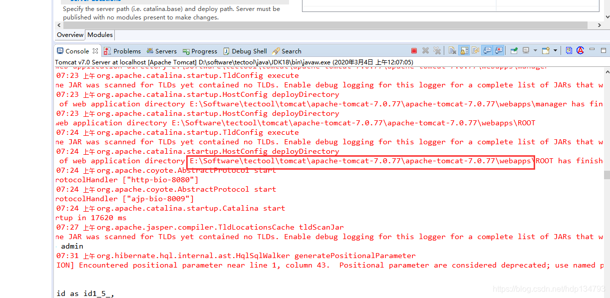Open the Display Selected Console dropdown arrow

(535, 50)
